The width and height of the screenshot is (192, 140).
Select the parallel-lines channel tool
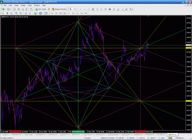[114, 9]
